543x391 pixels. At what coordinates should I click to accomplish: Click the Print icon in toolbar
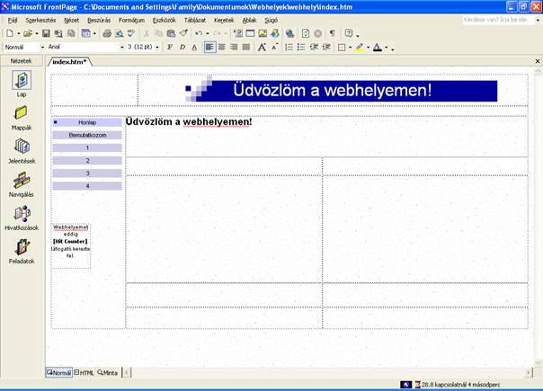pos(107,33)
